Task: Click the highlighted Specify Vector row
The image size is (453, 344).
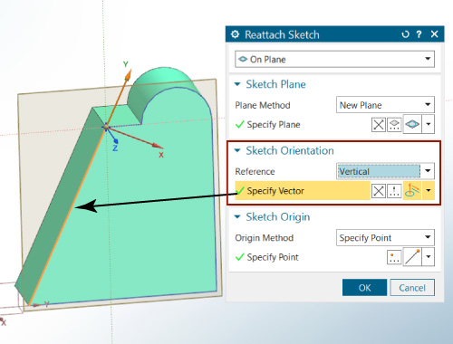Action: 303,191
